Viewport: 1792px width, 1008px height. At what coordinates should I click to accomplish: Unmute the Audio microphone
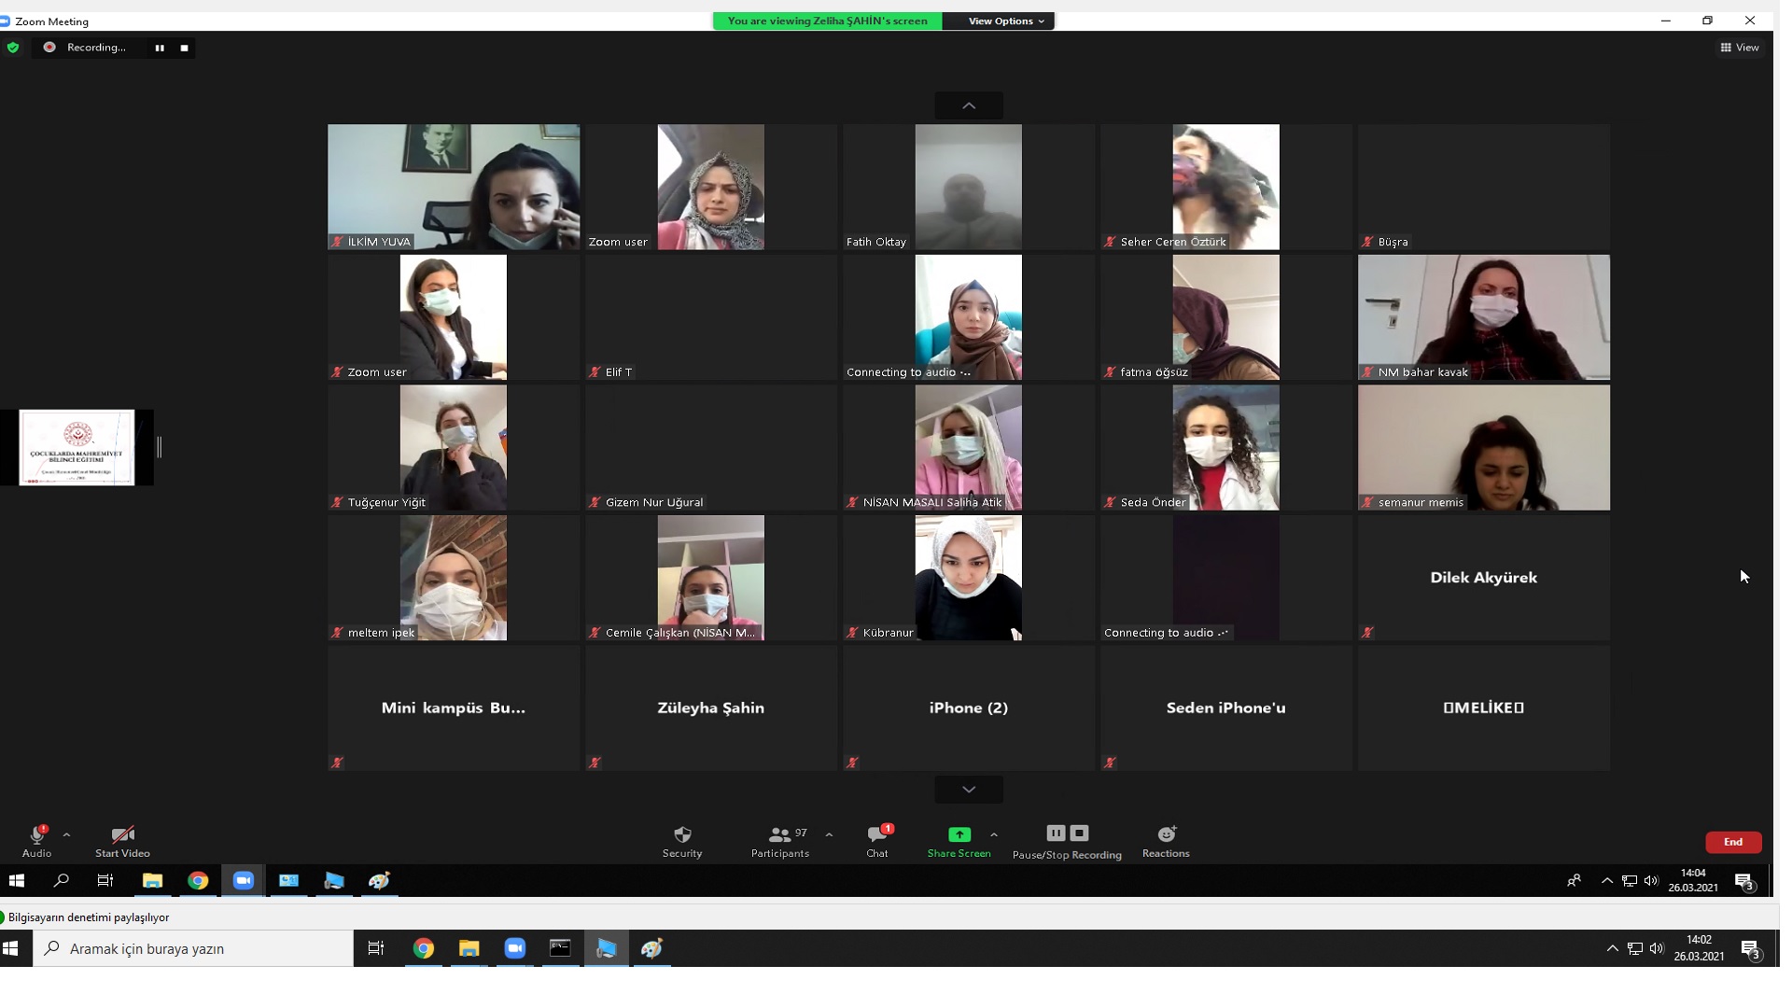pos(37,835)
